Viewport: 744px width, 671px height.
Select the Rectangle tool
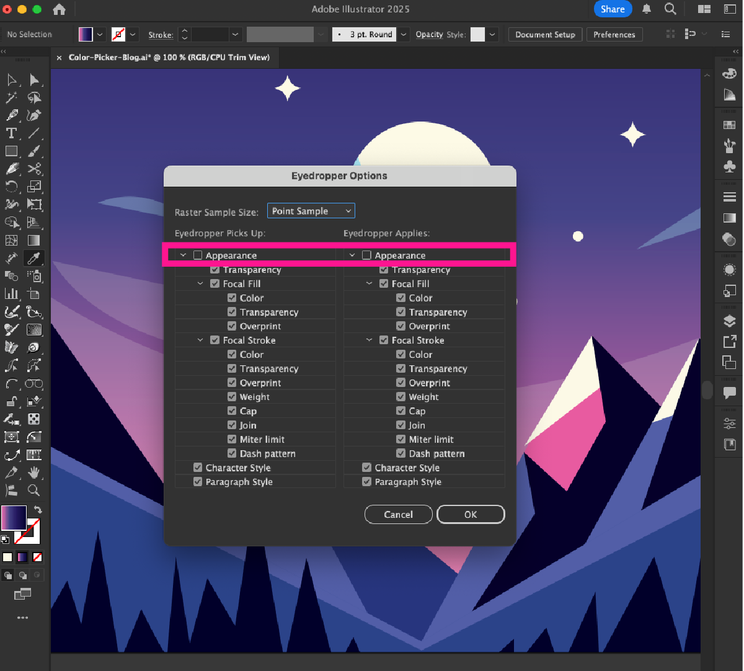click(11, 151)
